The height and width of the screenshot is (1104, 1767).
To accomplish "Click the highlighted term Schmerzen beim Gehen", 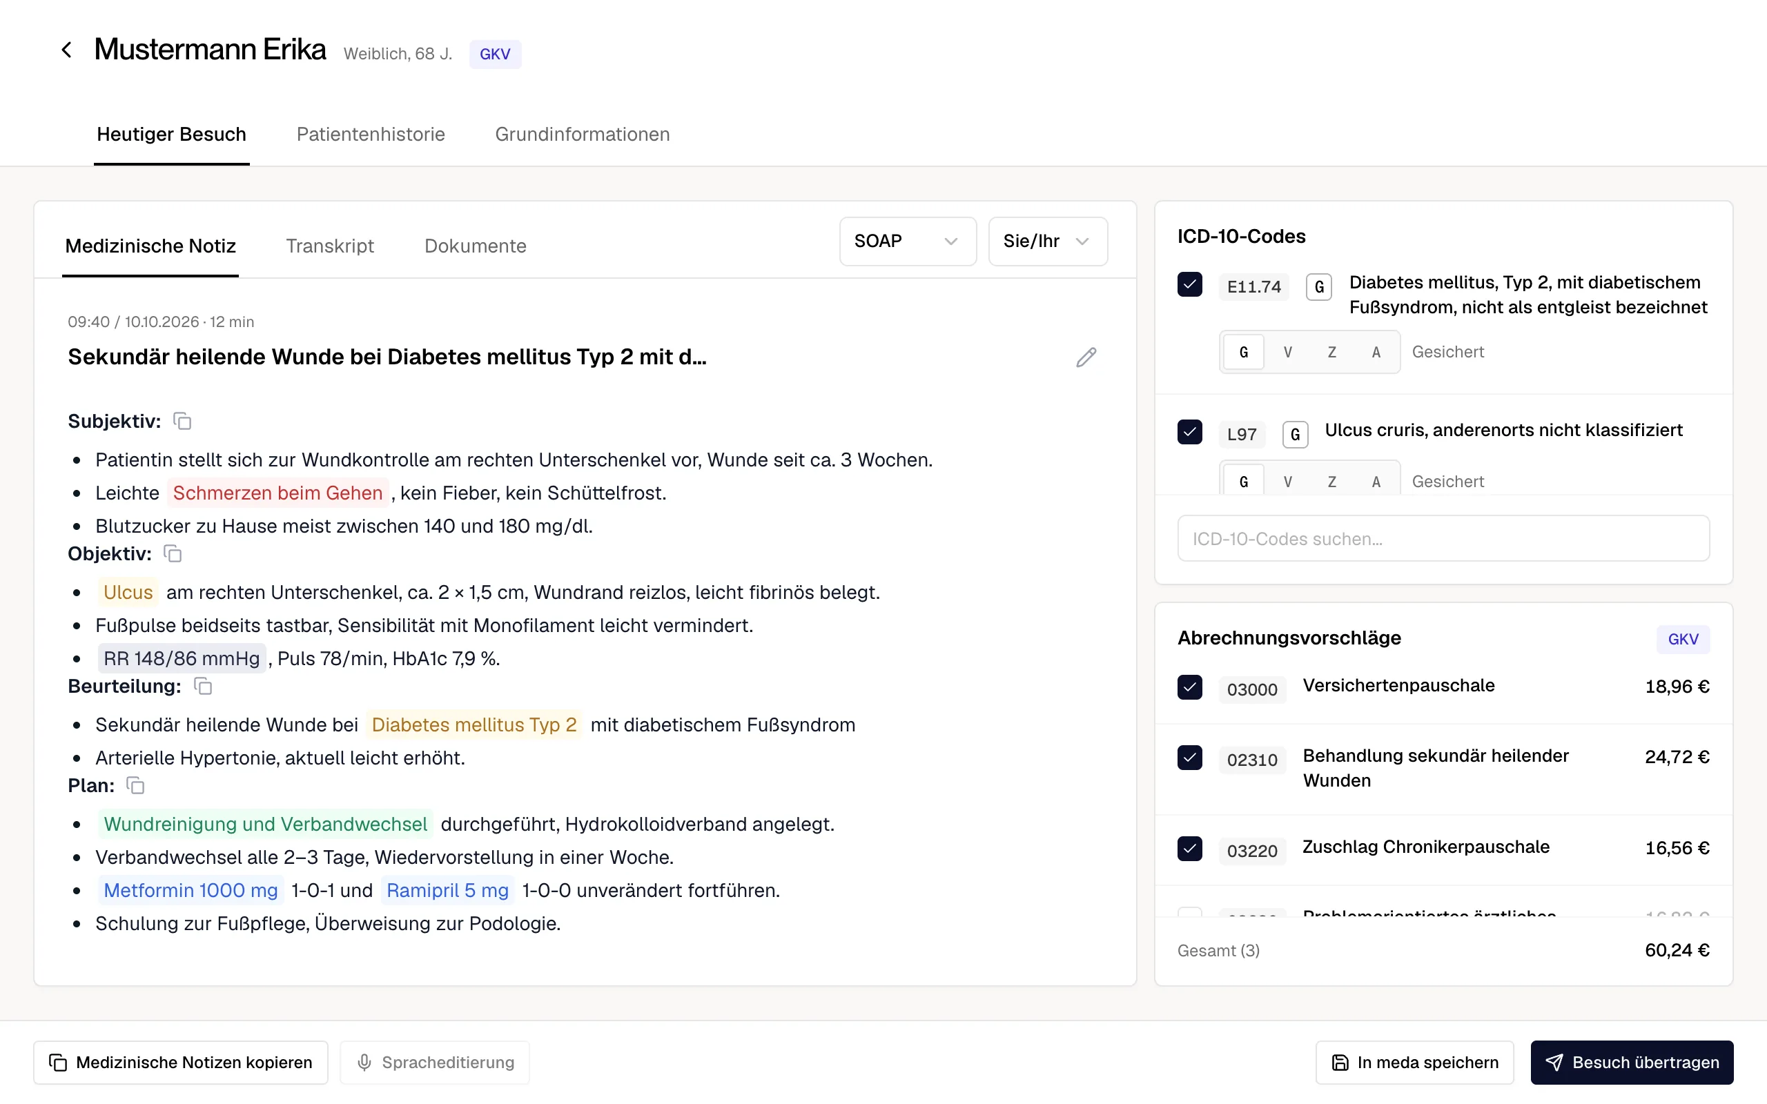I will coord(277,493).
